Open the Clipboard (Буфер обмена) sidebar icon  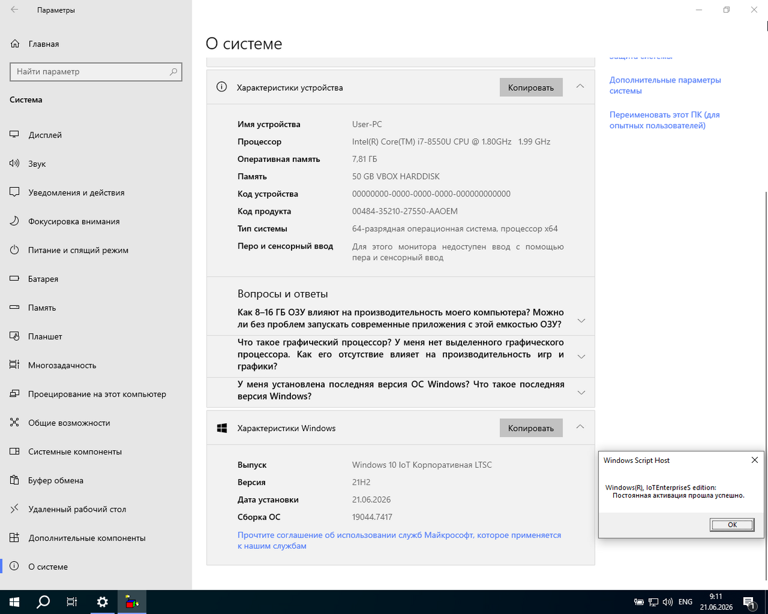pyautogui.click(x=14, y=480)
